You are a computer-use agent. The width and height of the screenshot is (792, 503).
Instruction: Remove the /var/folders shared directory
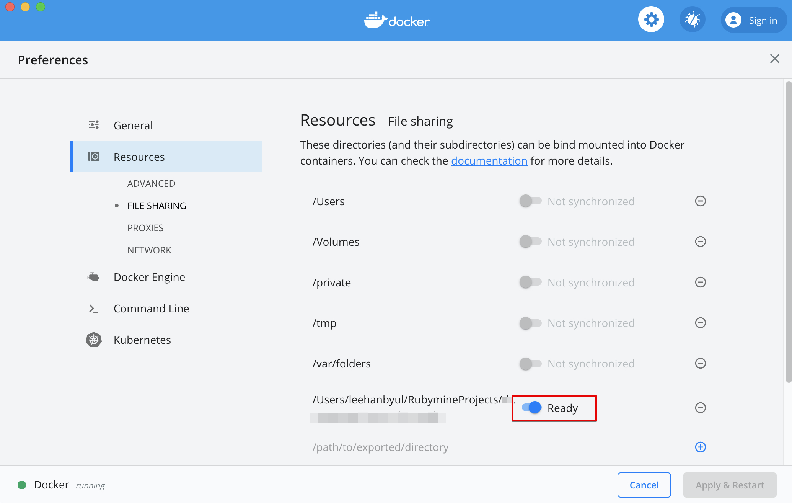point(700,363)
